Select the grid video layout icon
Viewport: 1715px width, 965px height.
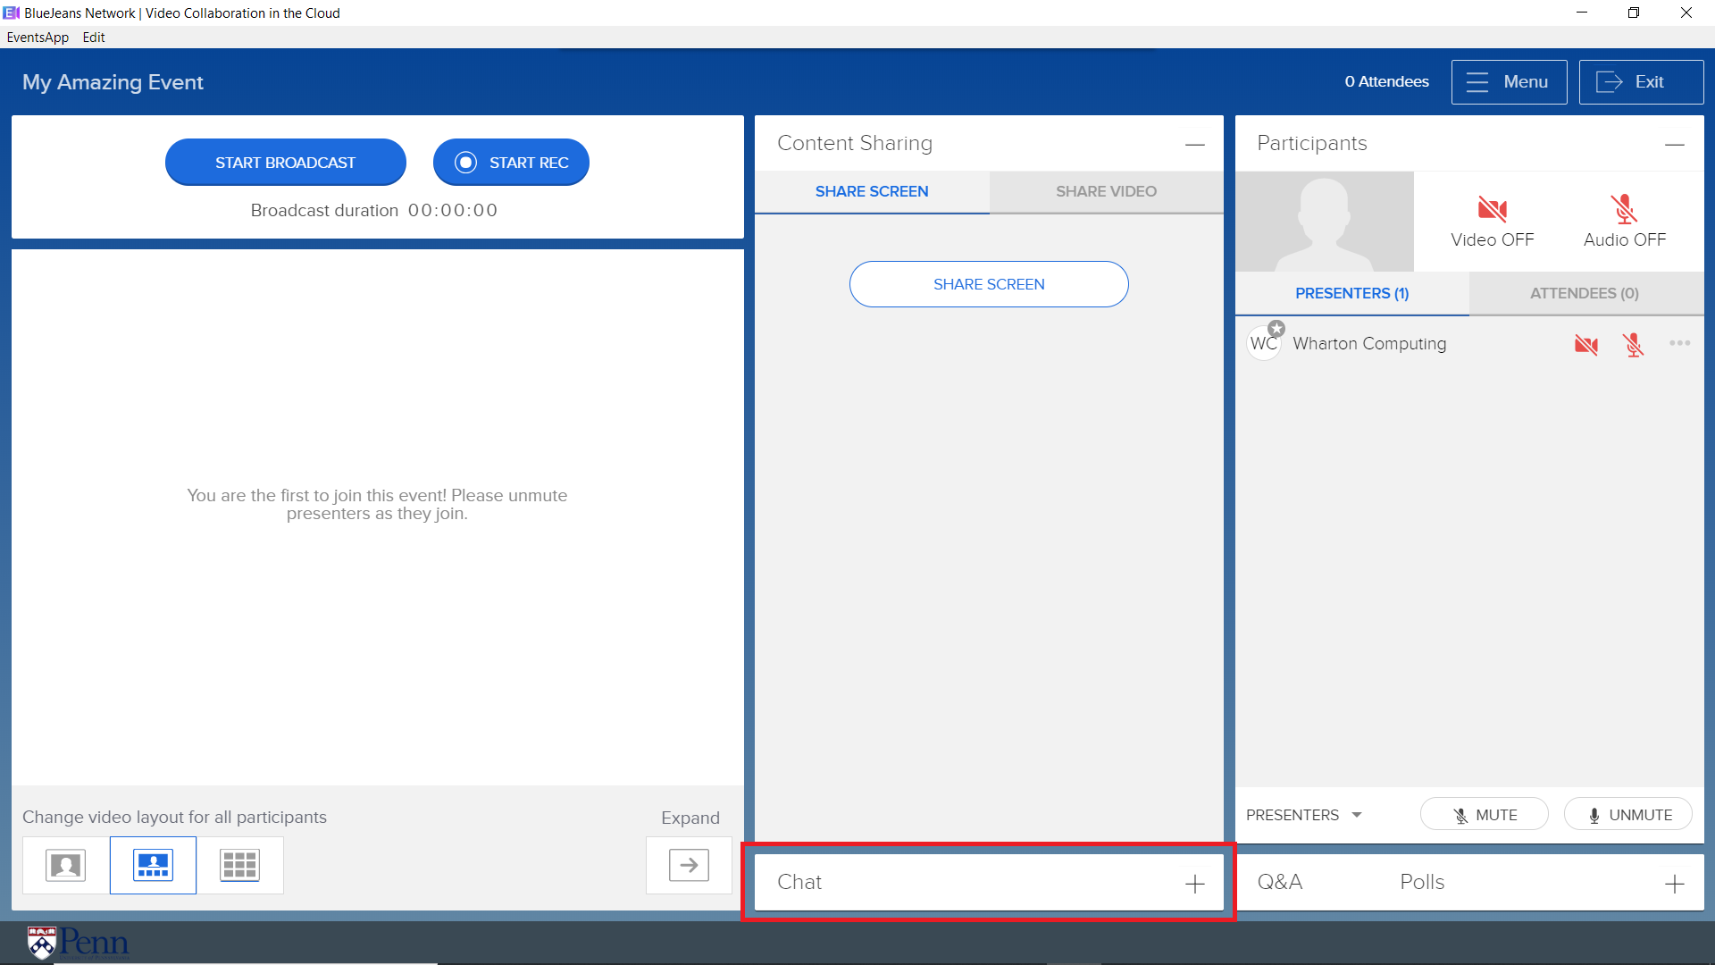coord(239,865)
